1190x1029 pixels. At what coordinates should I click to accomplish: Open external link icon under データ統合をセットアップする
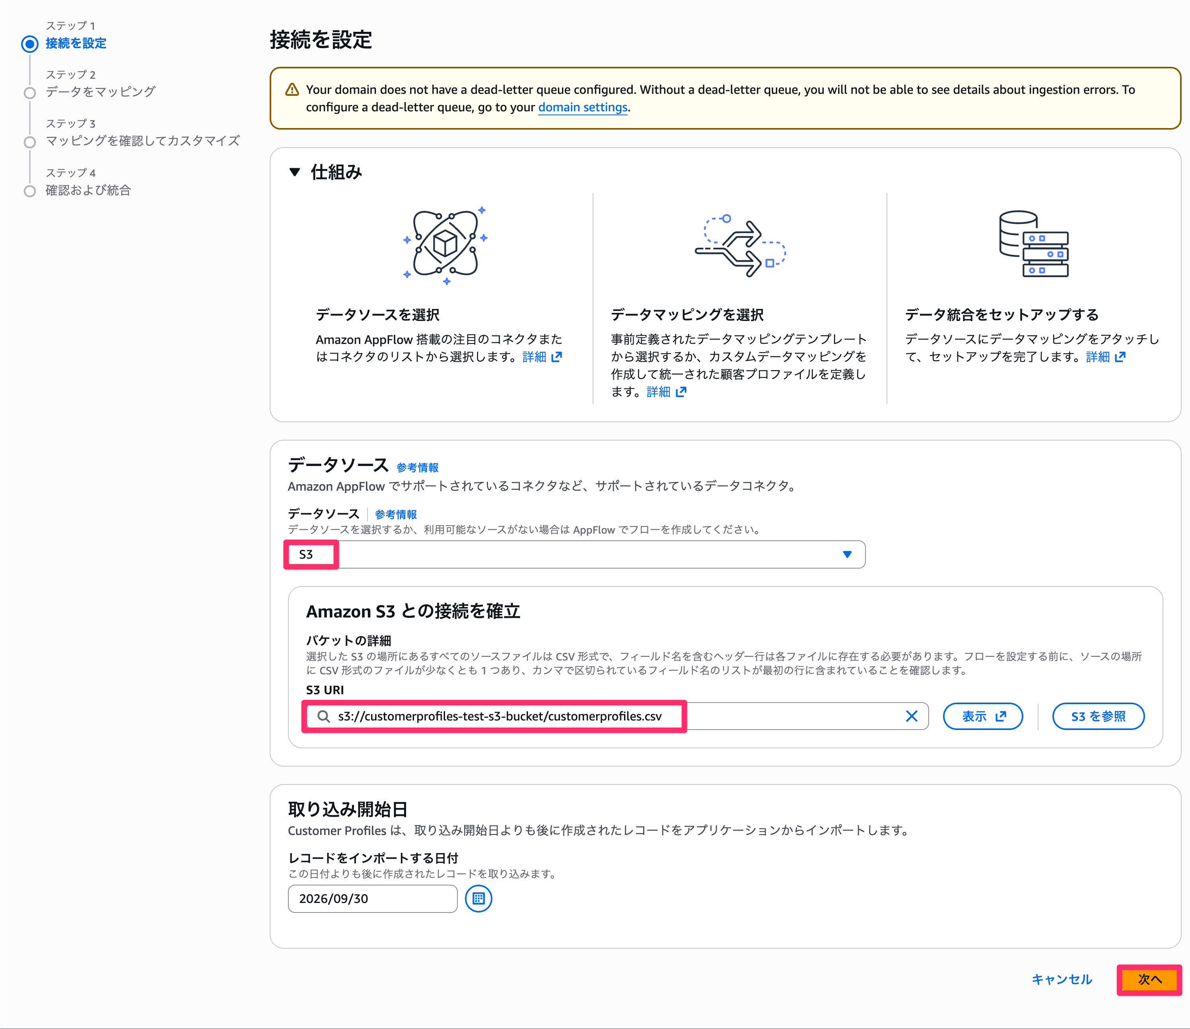point(1119,357)
